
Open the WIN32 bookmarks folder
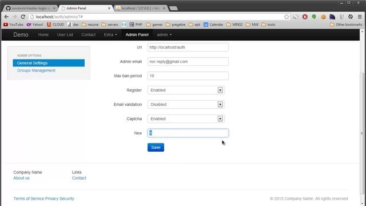[x=234, y=25]
